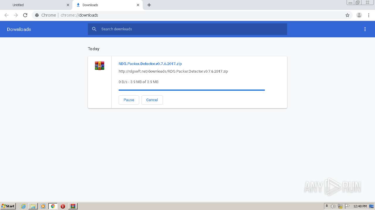Screen dimensions: 375x210
Task: Reload the downloads page
Action: (25, 15)
